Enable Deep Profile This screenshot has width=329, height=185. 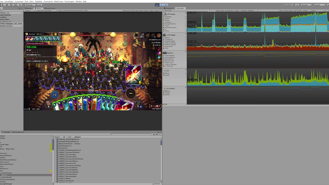click(220, 11)
